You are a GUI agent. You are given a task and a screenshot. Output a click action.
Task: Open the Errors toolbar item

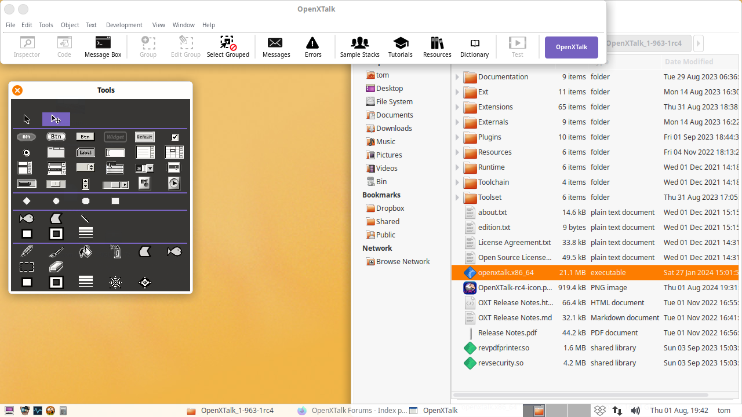[313, 46]
